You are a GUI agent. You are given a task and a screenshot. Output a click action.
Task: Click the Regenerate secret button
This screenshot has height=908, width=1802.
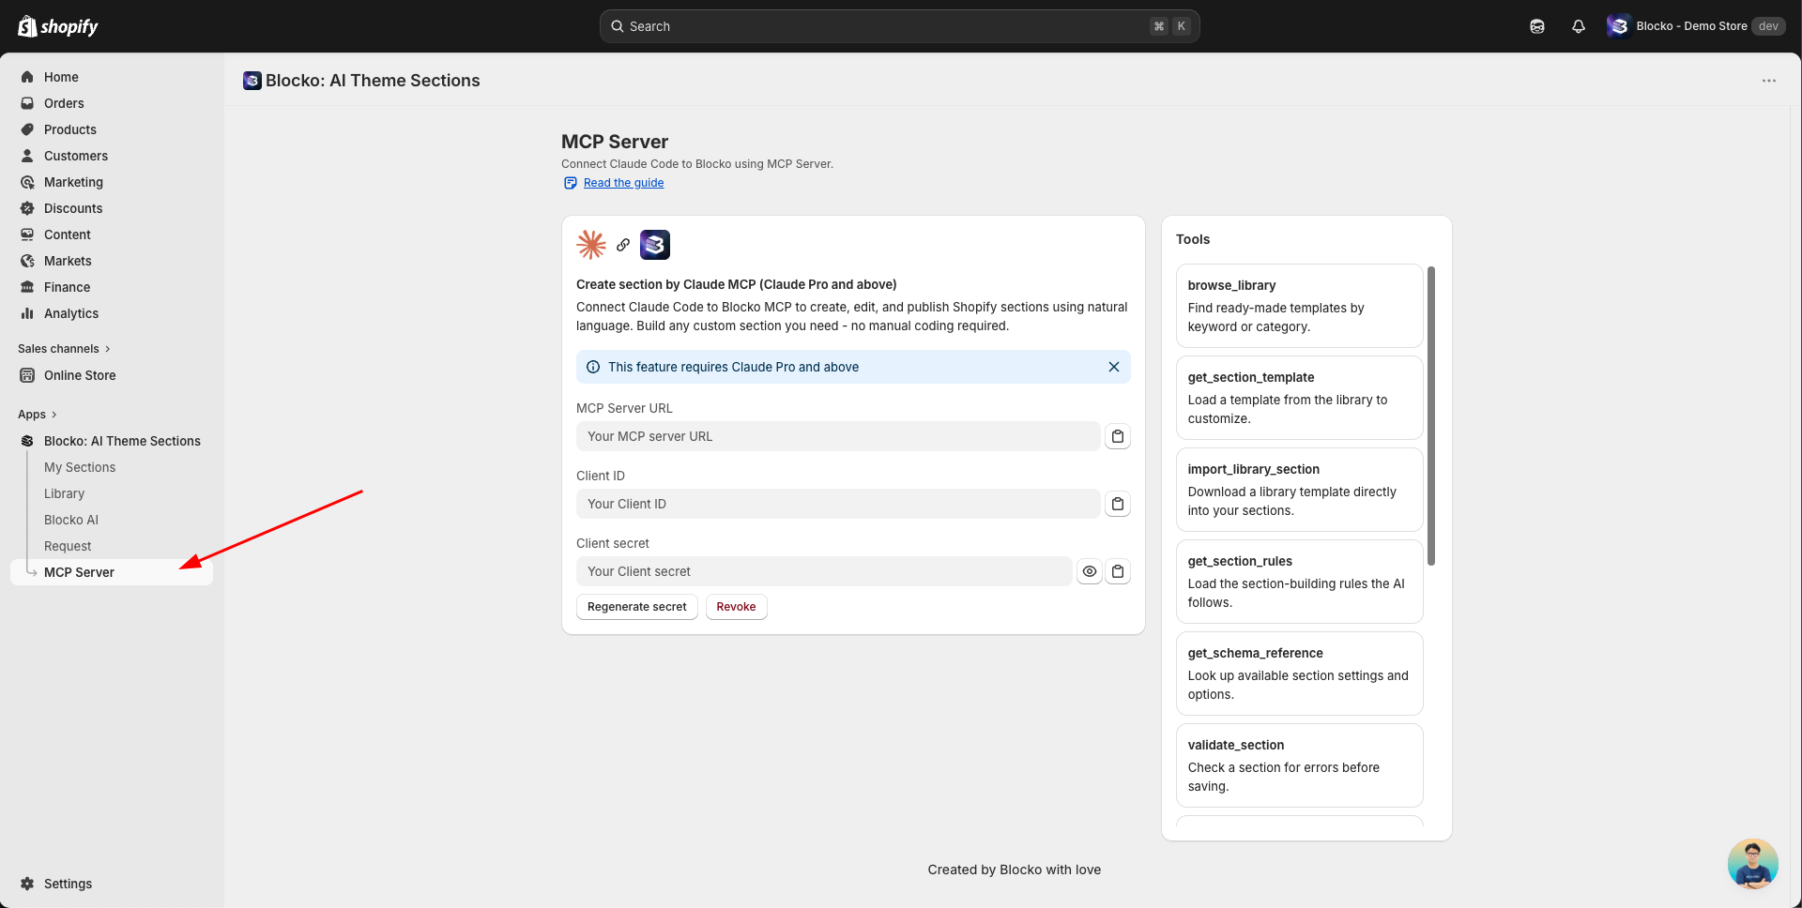[637, 607]
